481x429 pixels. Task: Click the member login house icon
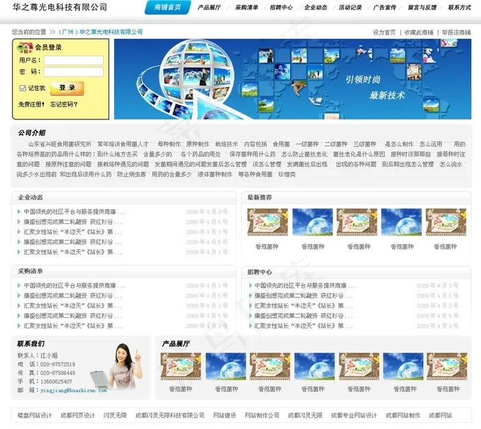(x=24, y=47)
